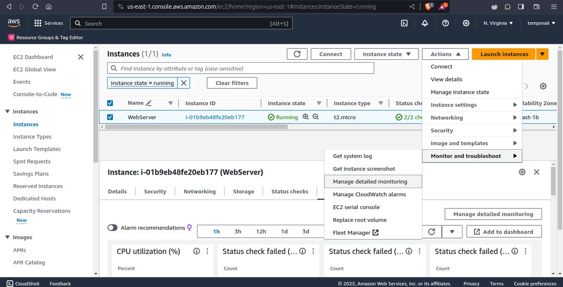Image resolution: width=563 pixels, height=287 pixels.
Task: Open the Networking actions submenu
Action: pos(472,118)
